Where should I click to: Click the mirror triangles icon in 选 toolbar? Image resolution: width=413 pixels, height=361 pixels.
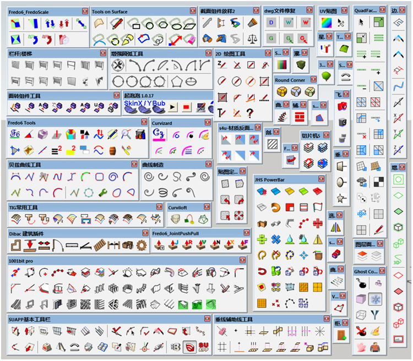tap(336, 227)
